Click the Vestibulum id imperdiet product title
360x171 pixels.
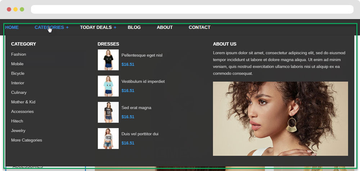(x=143, y=82)
